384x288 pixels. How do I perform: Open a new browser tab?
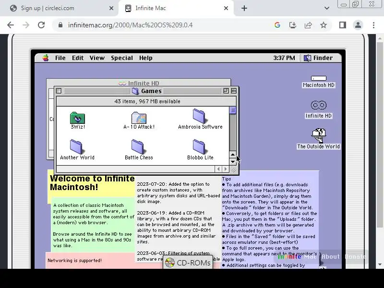coord(244,8)
